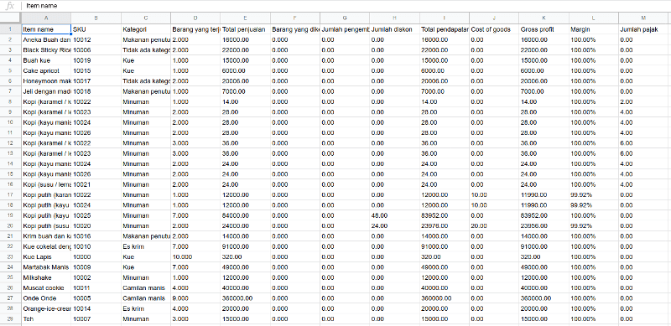Select row 29 header number

tap(10, 319)
